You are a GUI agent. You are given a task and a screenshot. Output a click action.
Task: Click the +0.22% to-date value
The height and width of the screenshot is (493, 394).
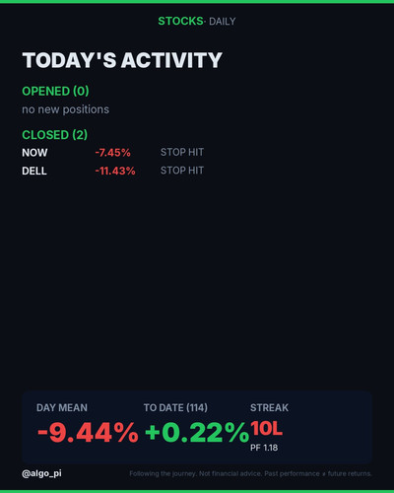197,432
